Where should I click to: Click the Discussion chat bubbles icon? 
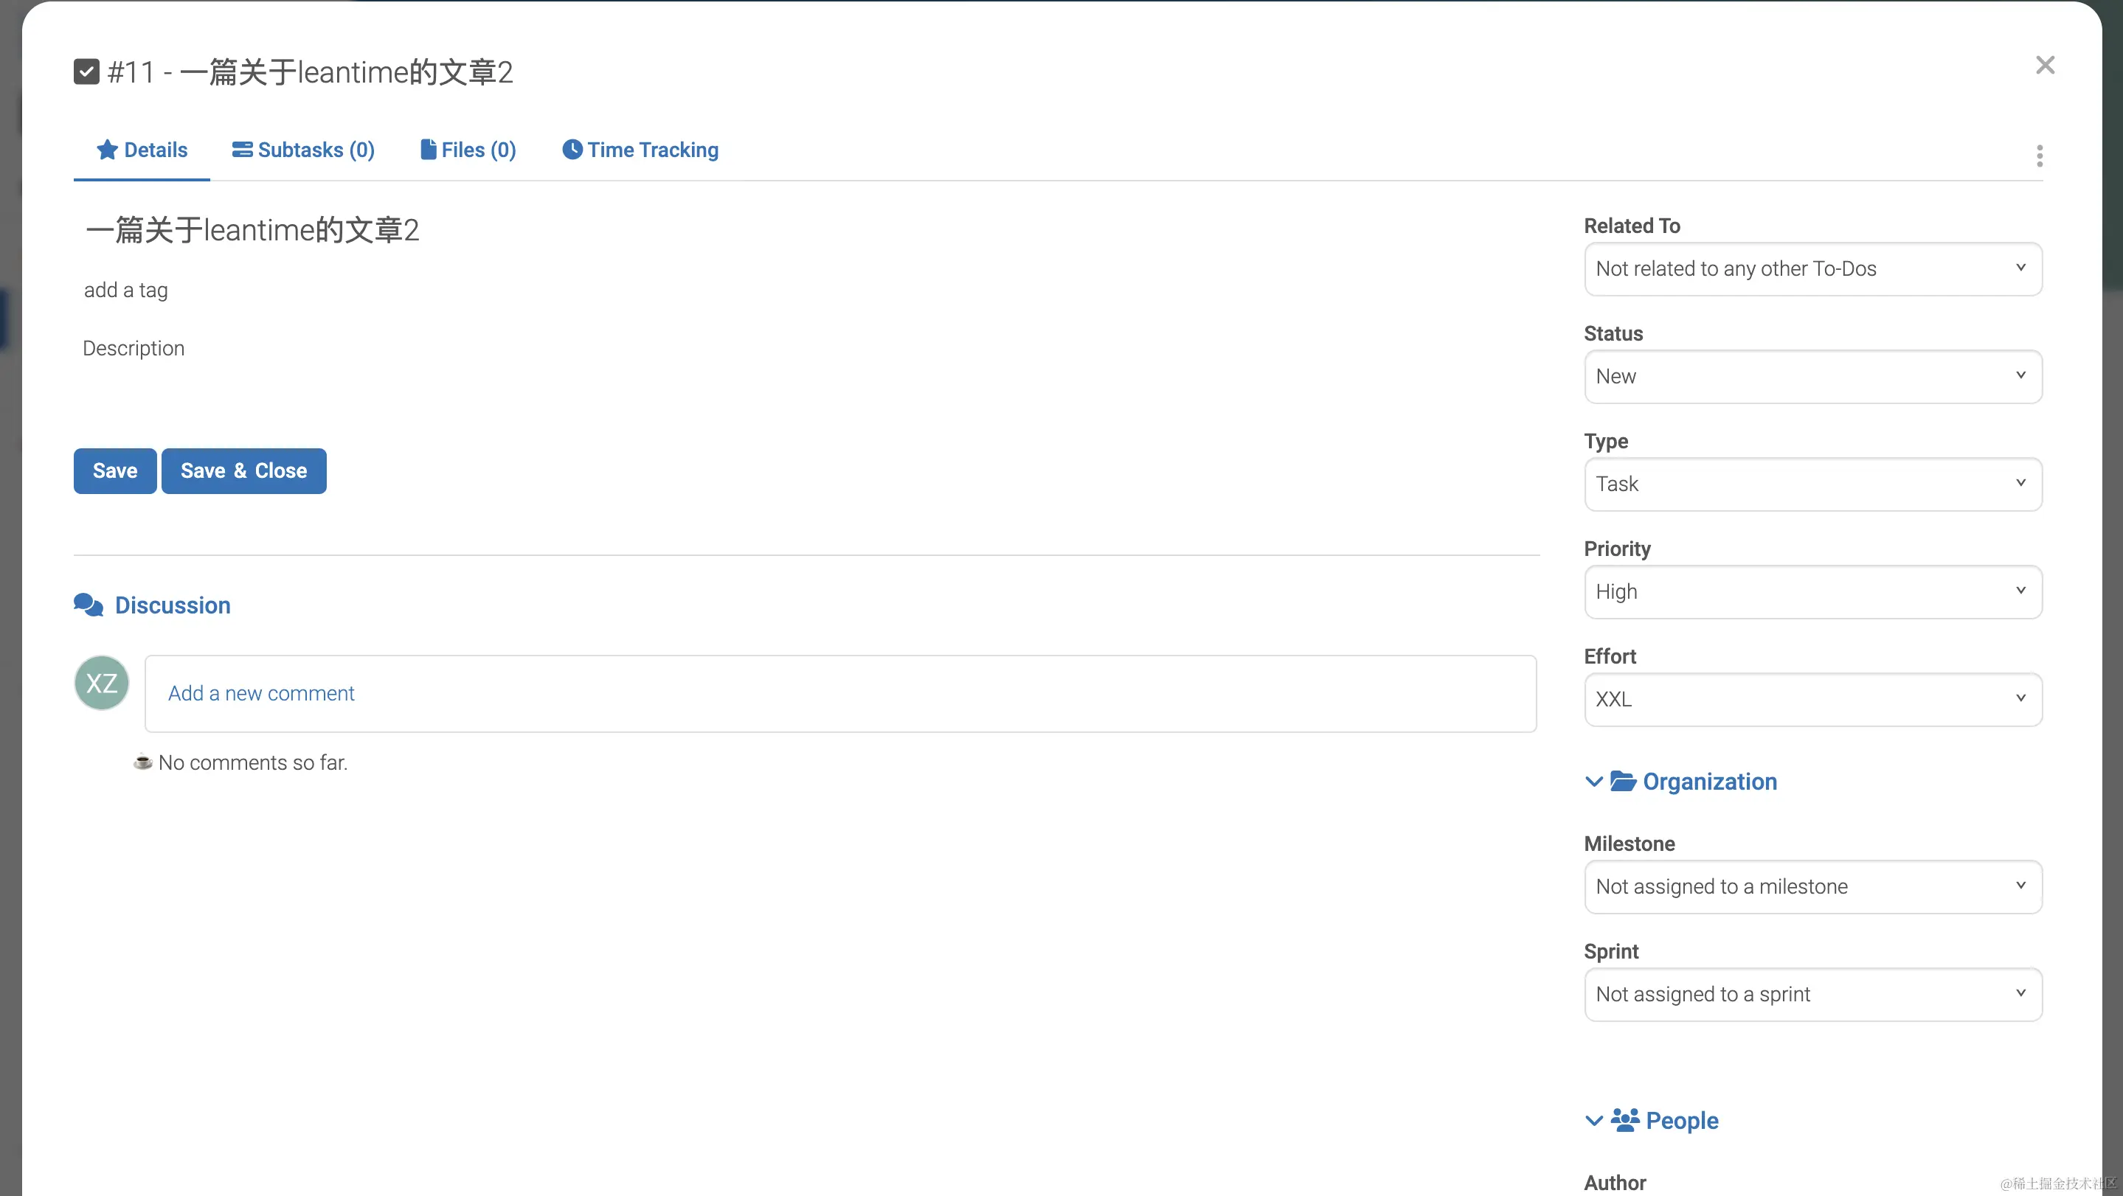pos(89,605)
